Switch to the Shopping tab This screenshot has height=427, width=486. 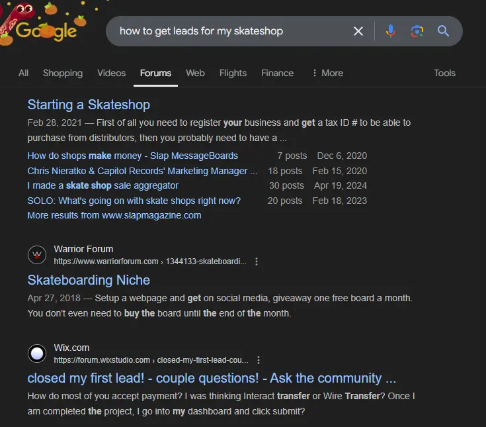click(63, 73)
